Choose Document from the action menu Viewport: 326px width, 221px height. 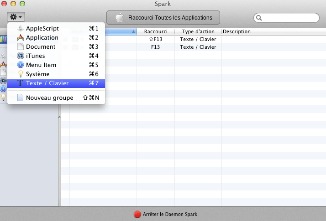(56, 46)
